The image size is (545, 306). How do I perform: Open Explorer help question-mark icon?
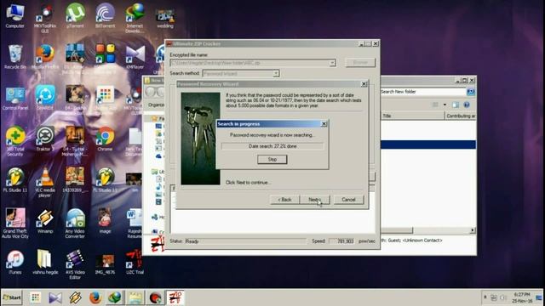click(467, 105)
